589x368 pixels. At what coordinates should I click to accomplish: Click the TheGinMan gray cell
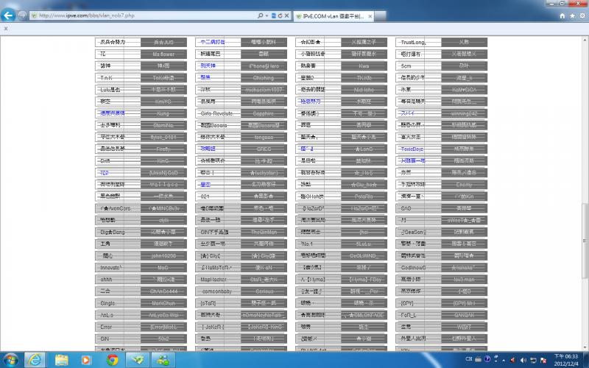tap(264, 232)
